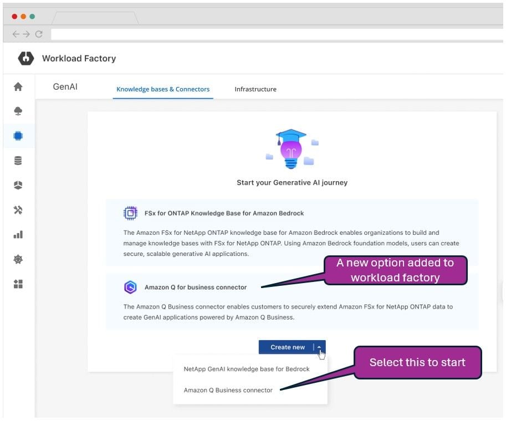506x421 pixels.
Task: Open the dashboard tiles icon in sidebar
Action: click(x=18, y=284)
